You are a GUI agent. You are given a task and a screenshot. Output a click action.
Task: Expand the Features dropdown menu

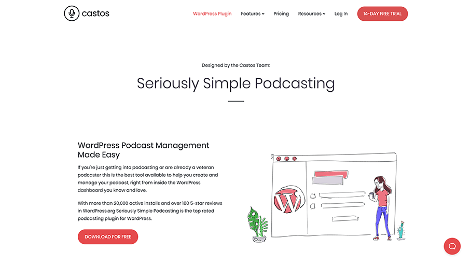tap(253, 13)
